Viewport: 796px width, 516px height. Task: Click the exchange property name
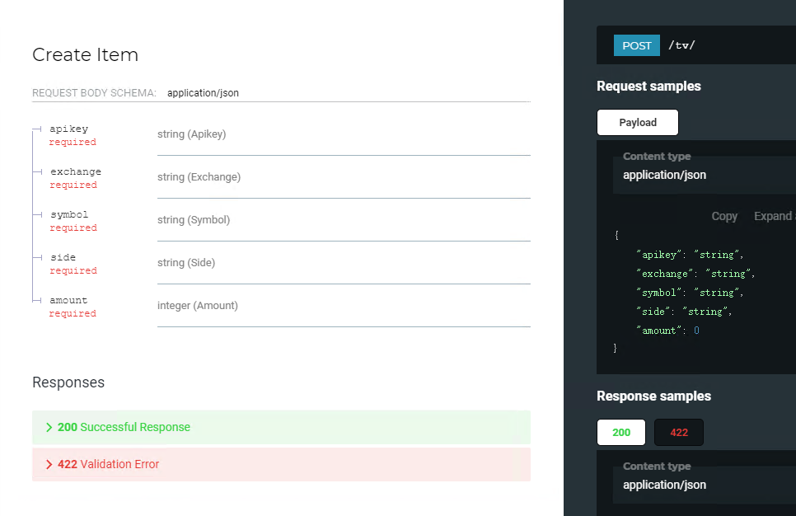pos(76,171)
